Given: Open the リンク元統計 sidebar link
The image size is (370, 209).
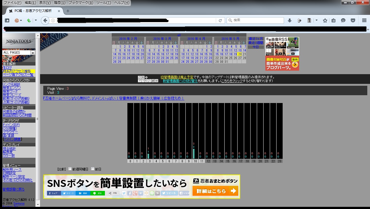Looking at the screenshot, I should (12, 84).
